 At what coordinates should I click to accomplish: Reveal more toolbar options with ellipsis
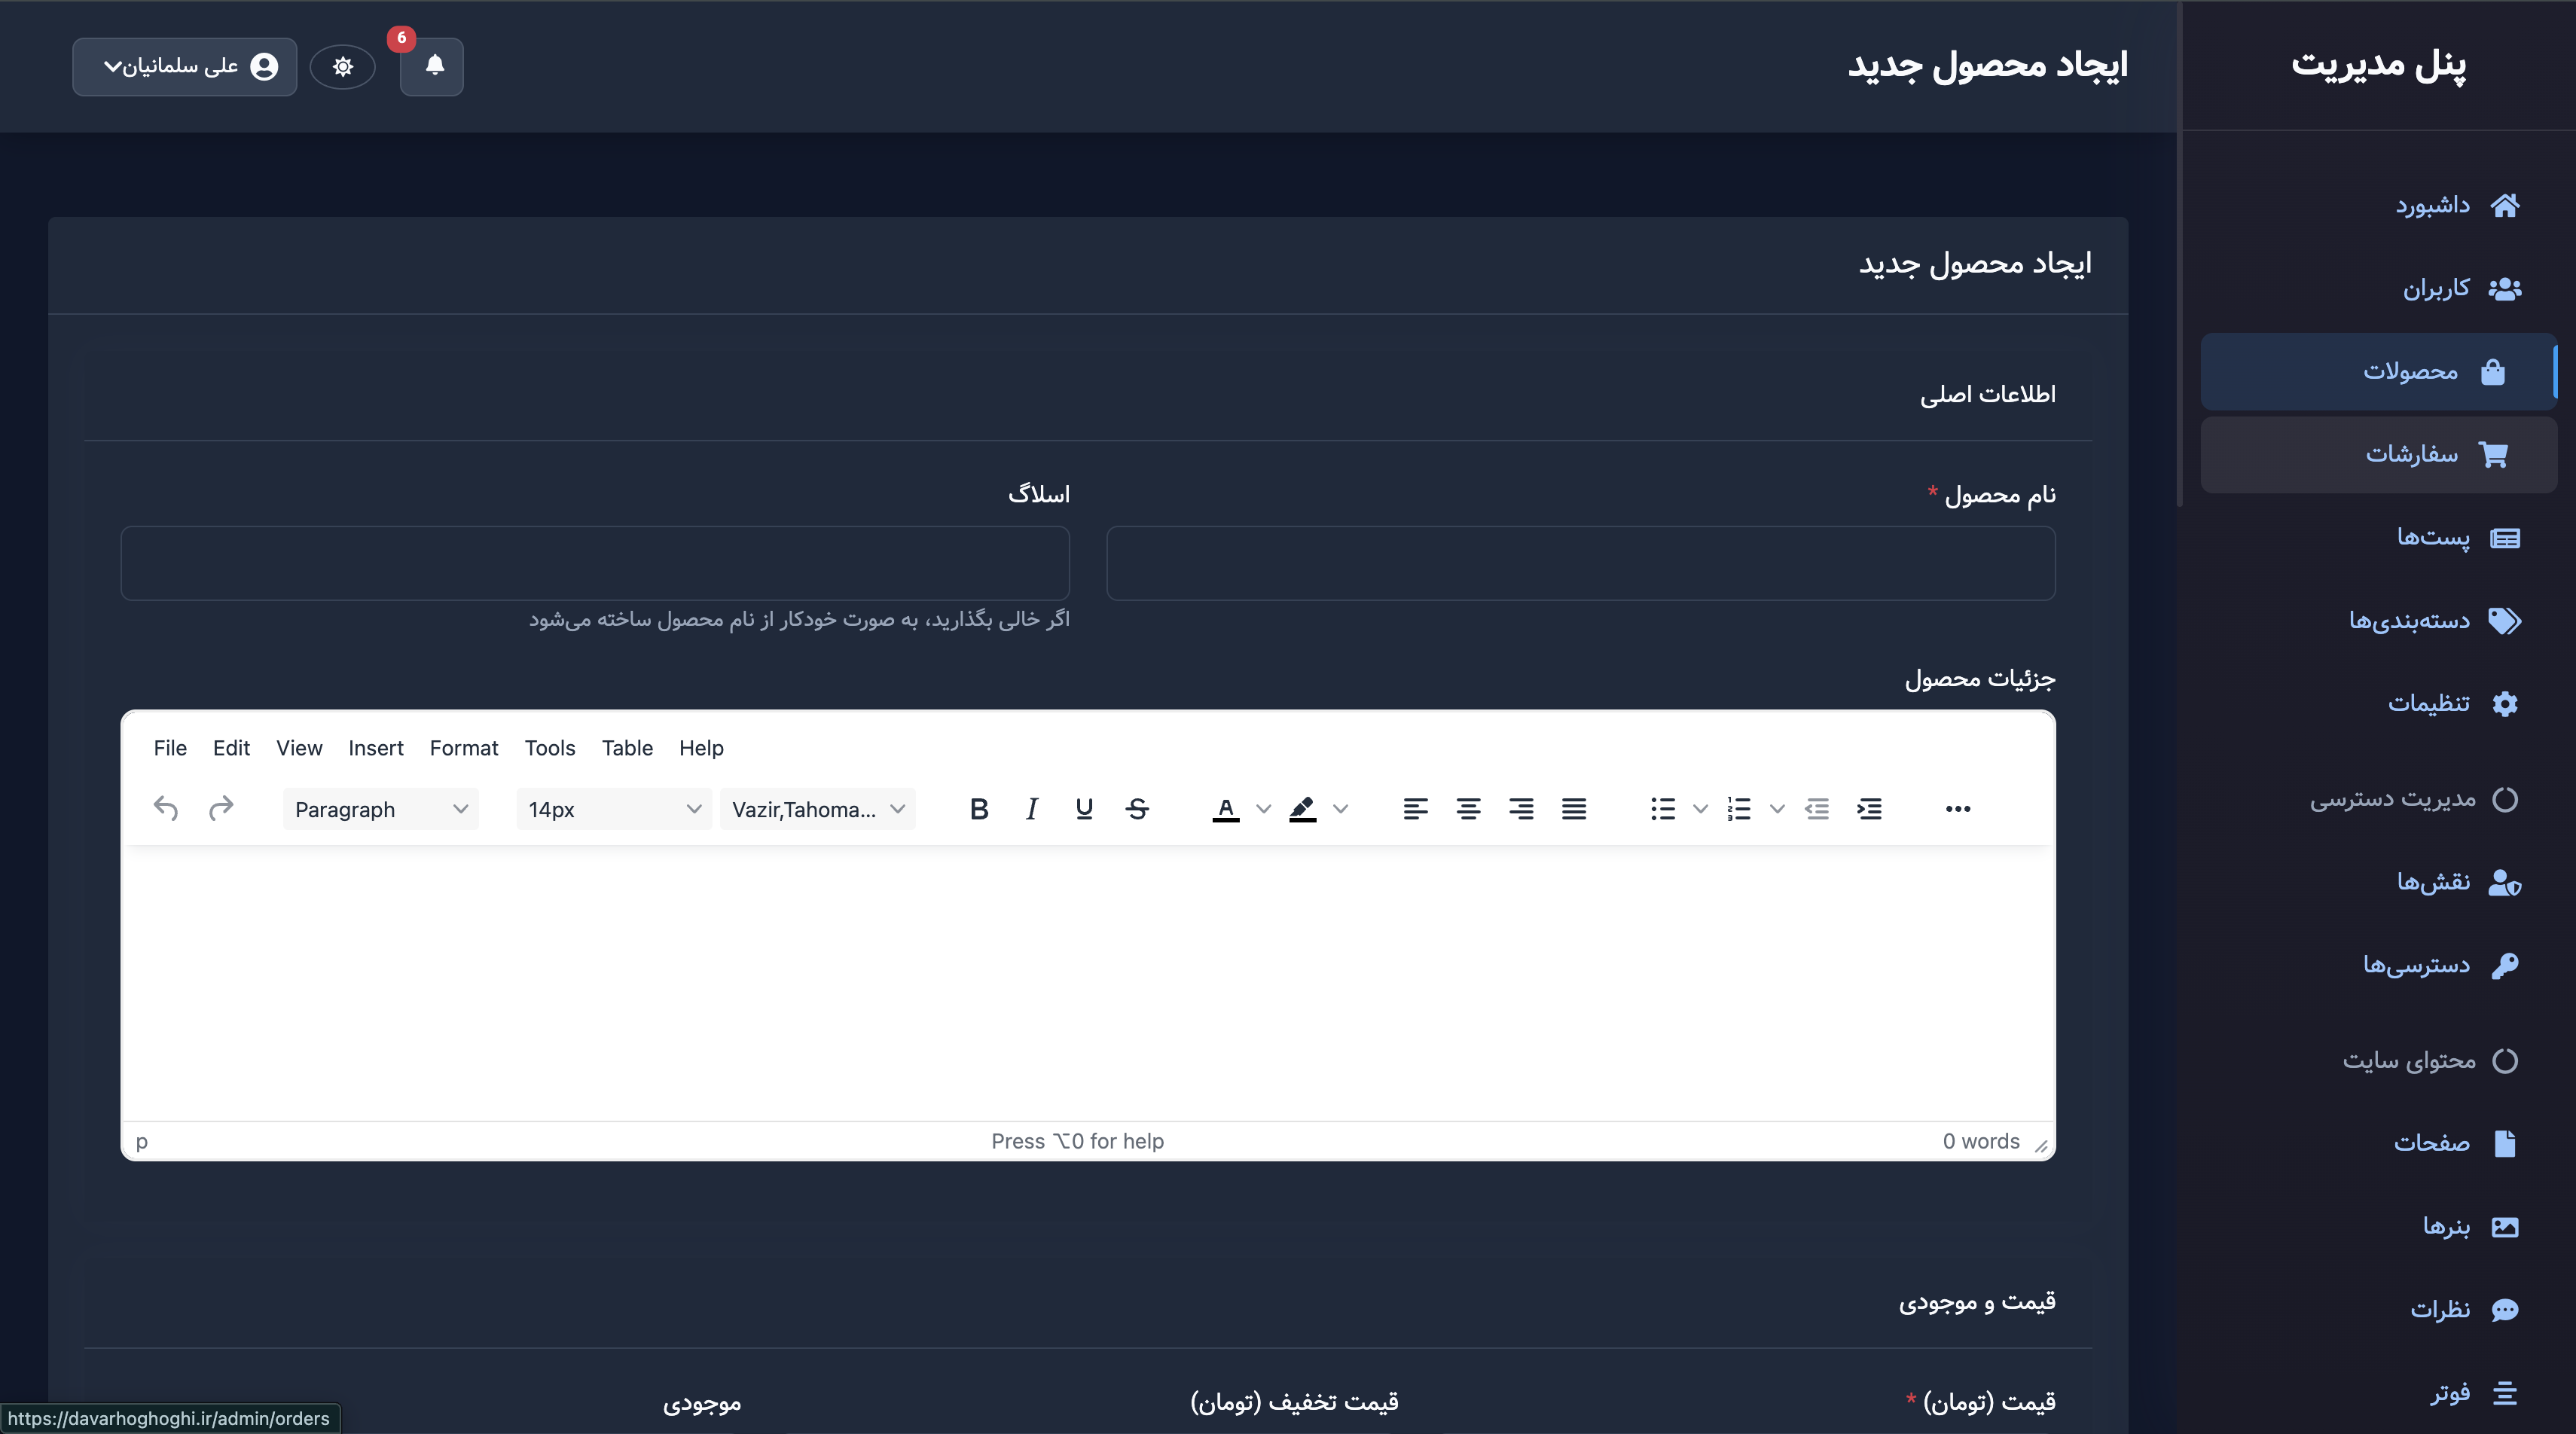[1957, 809]
